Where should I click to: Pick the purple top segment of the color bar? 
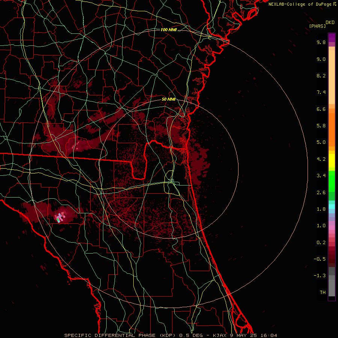tap(332, 38)
